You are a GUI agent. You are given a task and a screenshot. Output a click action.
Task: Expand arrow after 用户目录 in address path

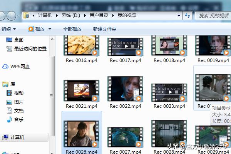pos(113,15)
